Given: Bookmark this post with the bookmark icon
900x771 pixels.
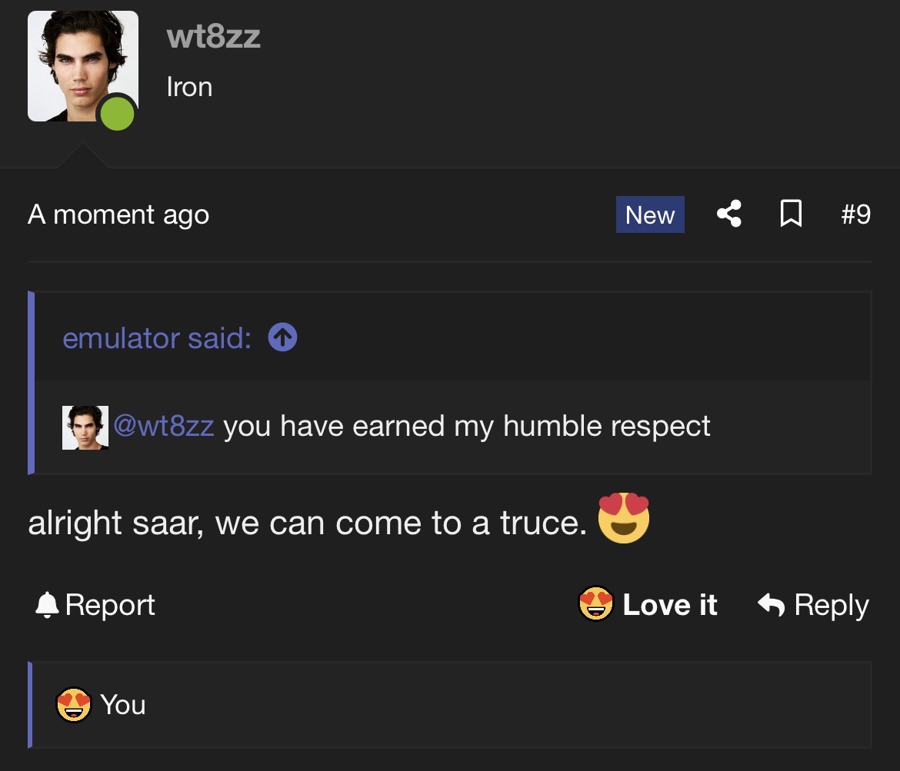Looking at the screenshot, I should [x=791, y=214].
